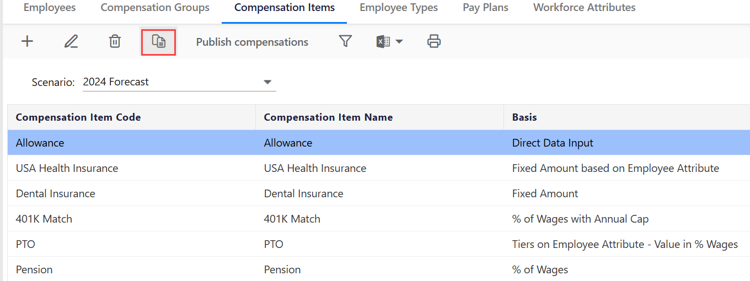This screenshot has width=750, height=281.
Task: Switch to the Employees tab
Action: (x=50, y=8)
